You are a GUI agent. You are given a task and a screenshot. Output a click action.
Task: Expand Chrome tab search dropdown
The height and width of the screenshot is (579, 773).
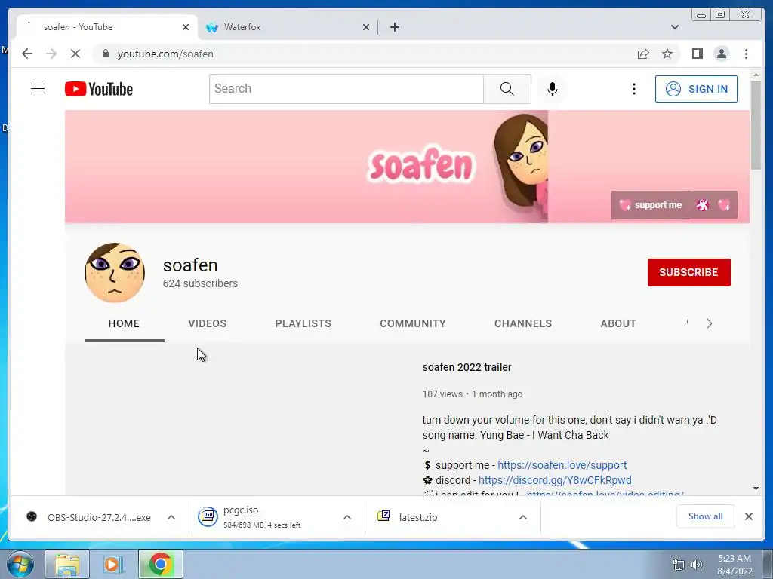pyautogui.click(x=674, y=27)
